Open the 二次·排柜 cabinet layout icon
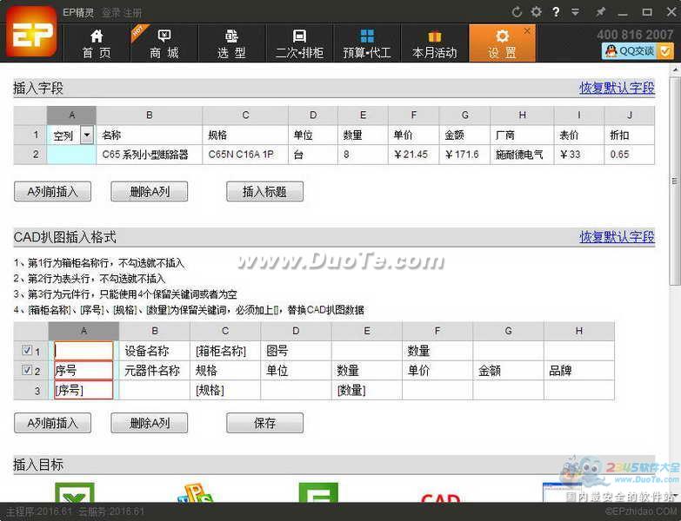Image resolution: width=681 pixels, height=521 pixels. (299, 36)
